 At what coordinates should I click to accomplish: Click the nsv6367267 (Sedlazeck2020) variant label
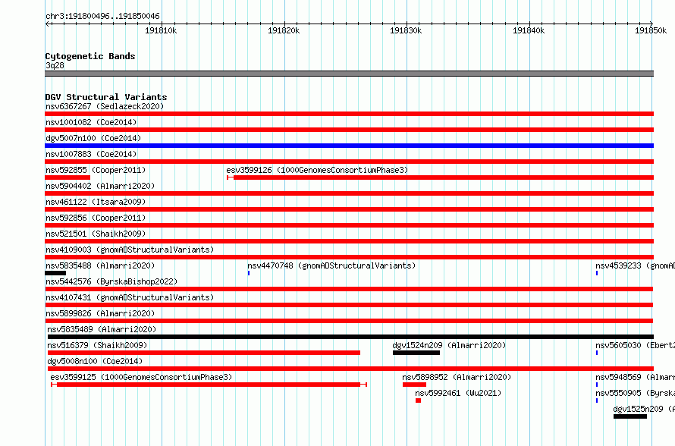point(105,106)
